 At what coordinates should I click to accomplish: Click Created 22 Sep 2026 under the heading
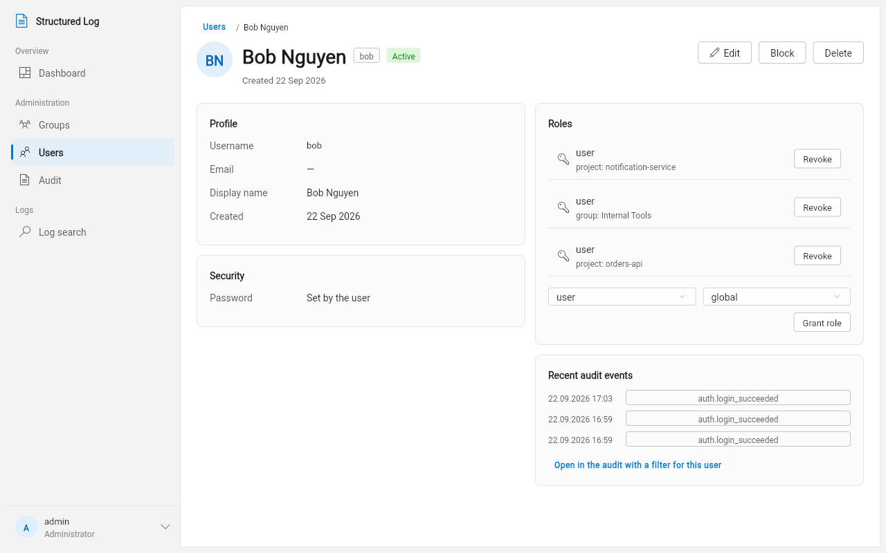284,81
